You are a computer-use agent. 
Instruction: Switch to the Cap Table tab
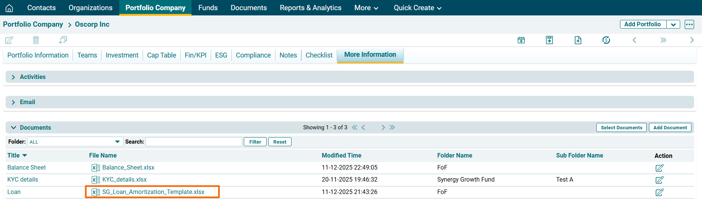click(x=161, y=55)
